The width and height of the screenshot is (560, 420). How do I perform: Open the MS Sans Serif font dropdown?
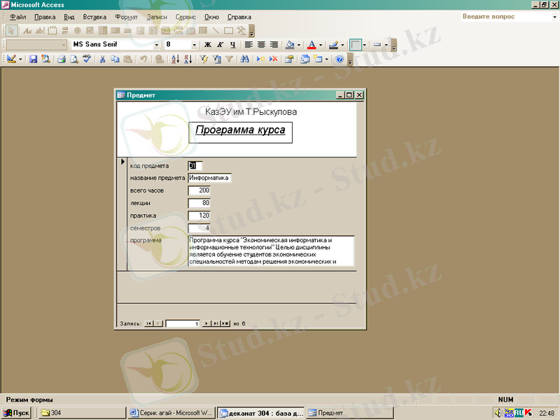[157, 45]
